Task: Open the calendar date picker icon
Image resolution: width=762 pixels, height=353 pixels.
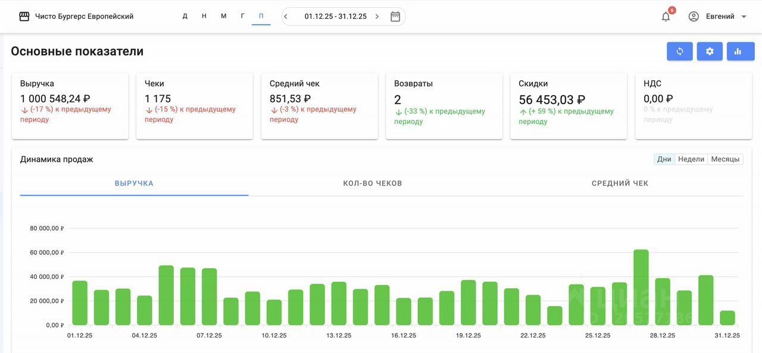Action: (x=395, y=17)
